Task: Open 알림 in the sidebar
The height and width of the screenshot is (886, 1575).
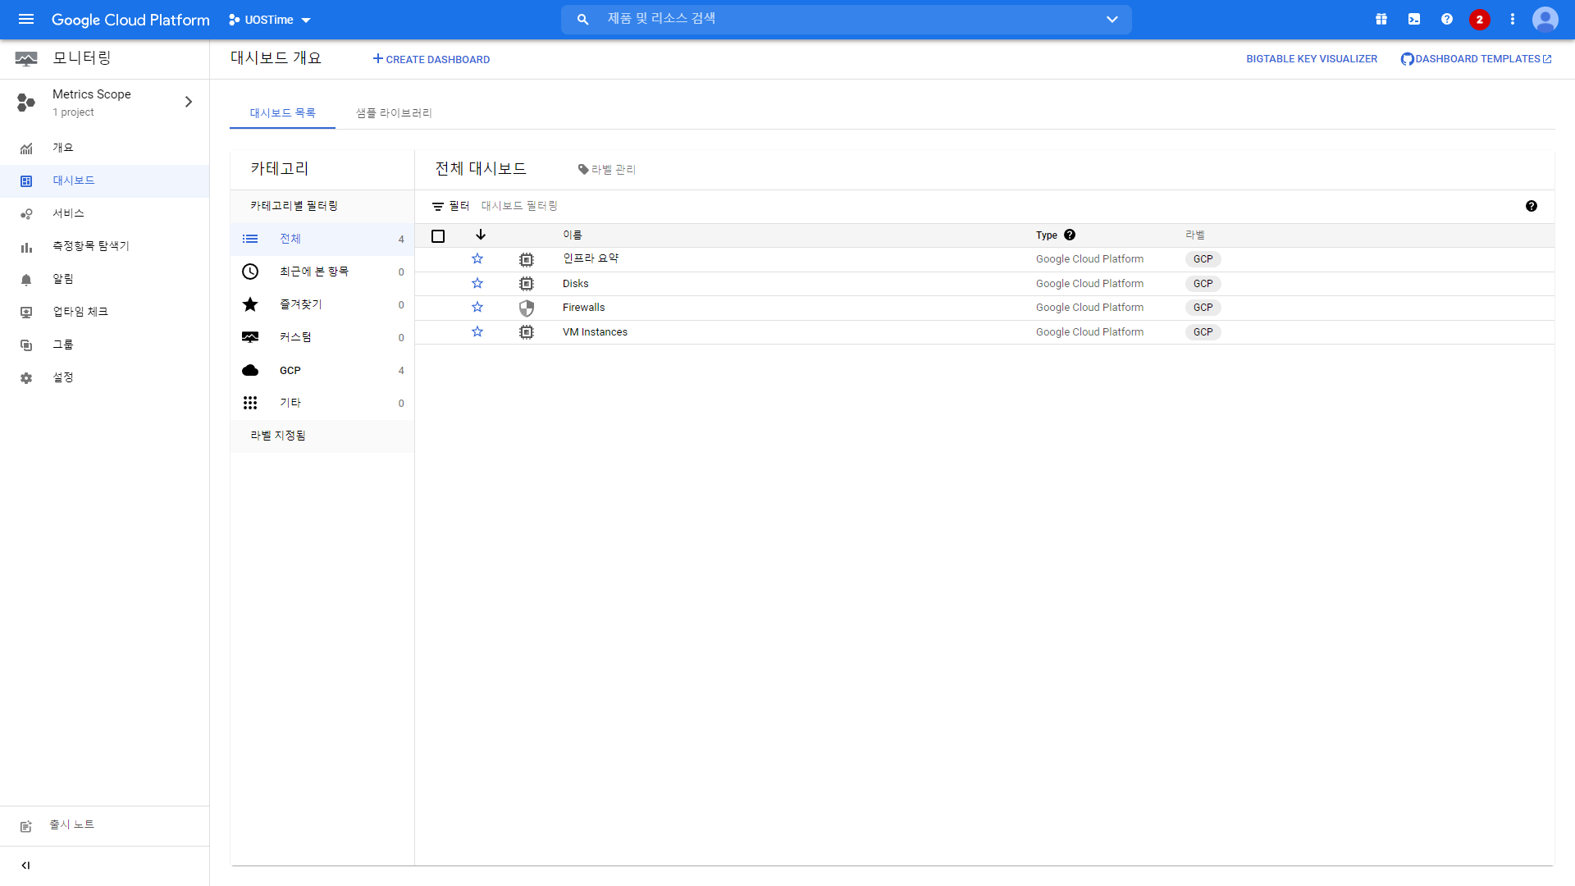Action: tap(104, 279)
